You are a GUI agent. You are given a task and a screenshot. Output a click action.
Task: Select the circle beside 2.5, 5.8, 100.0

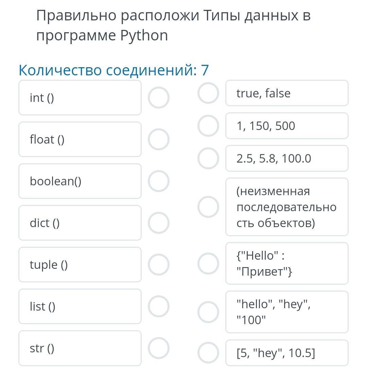208,159
